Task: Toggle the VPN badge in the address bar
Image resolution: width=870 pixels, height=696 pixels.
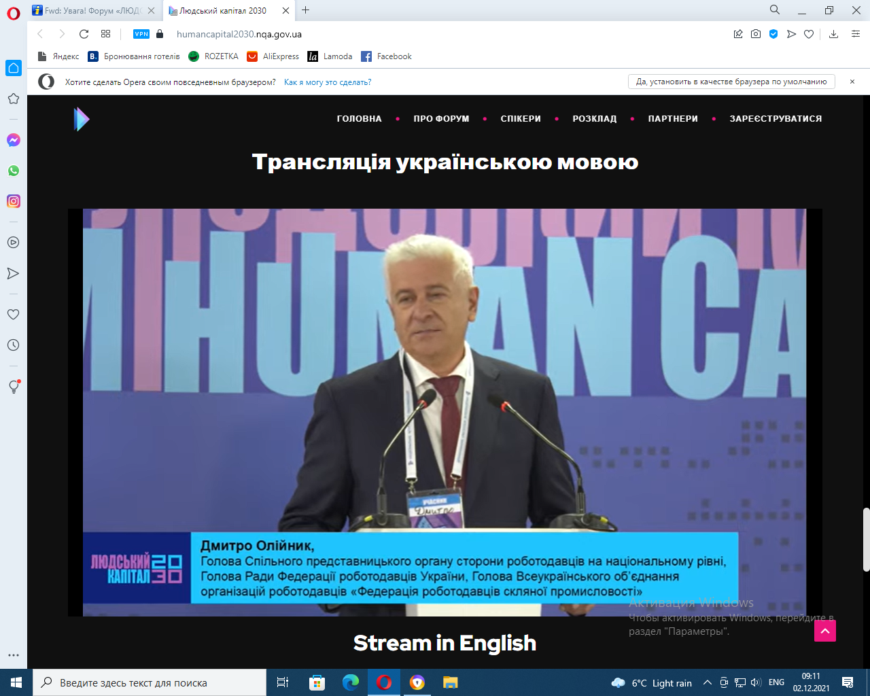Action: (x=141, y=34)
